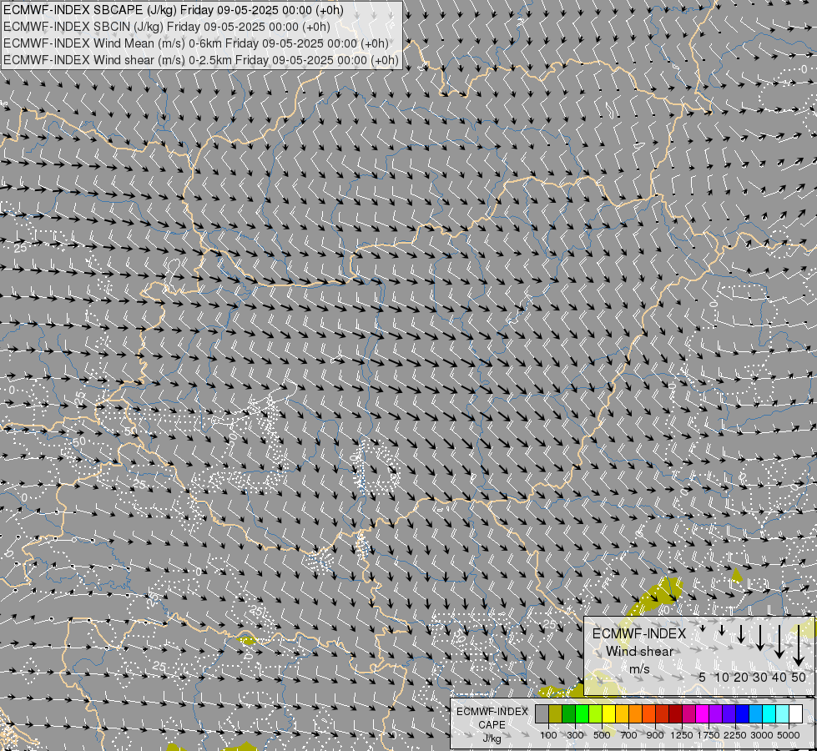The height and width of the screenshot is (751, 817).
Task: Pick the pure blue CAPE legend swatch
Action: 743,713
